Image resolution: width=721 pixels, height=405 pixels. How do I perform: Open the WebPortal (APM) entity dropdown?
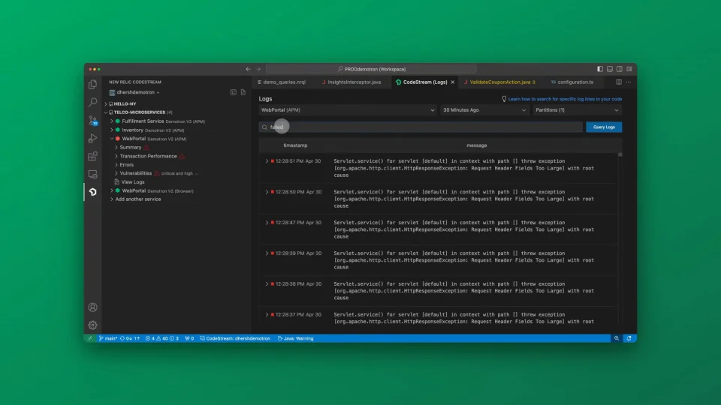coord(347,110)
